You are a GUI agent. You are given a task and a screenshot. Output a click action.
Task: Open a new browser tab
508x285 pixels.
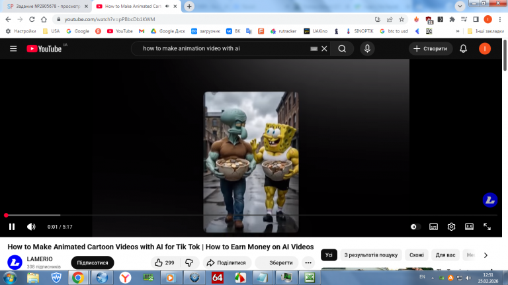point(189,6)
